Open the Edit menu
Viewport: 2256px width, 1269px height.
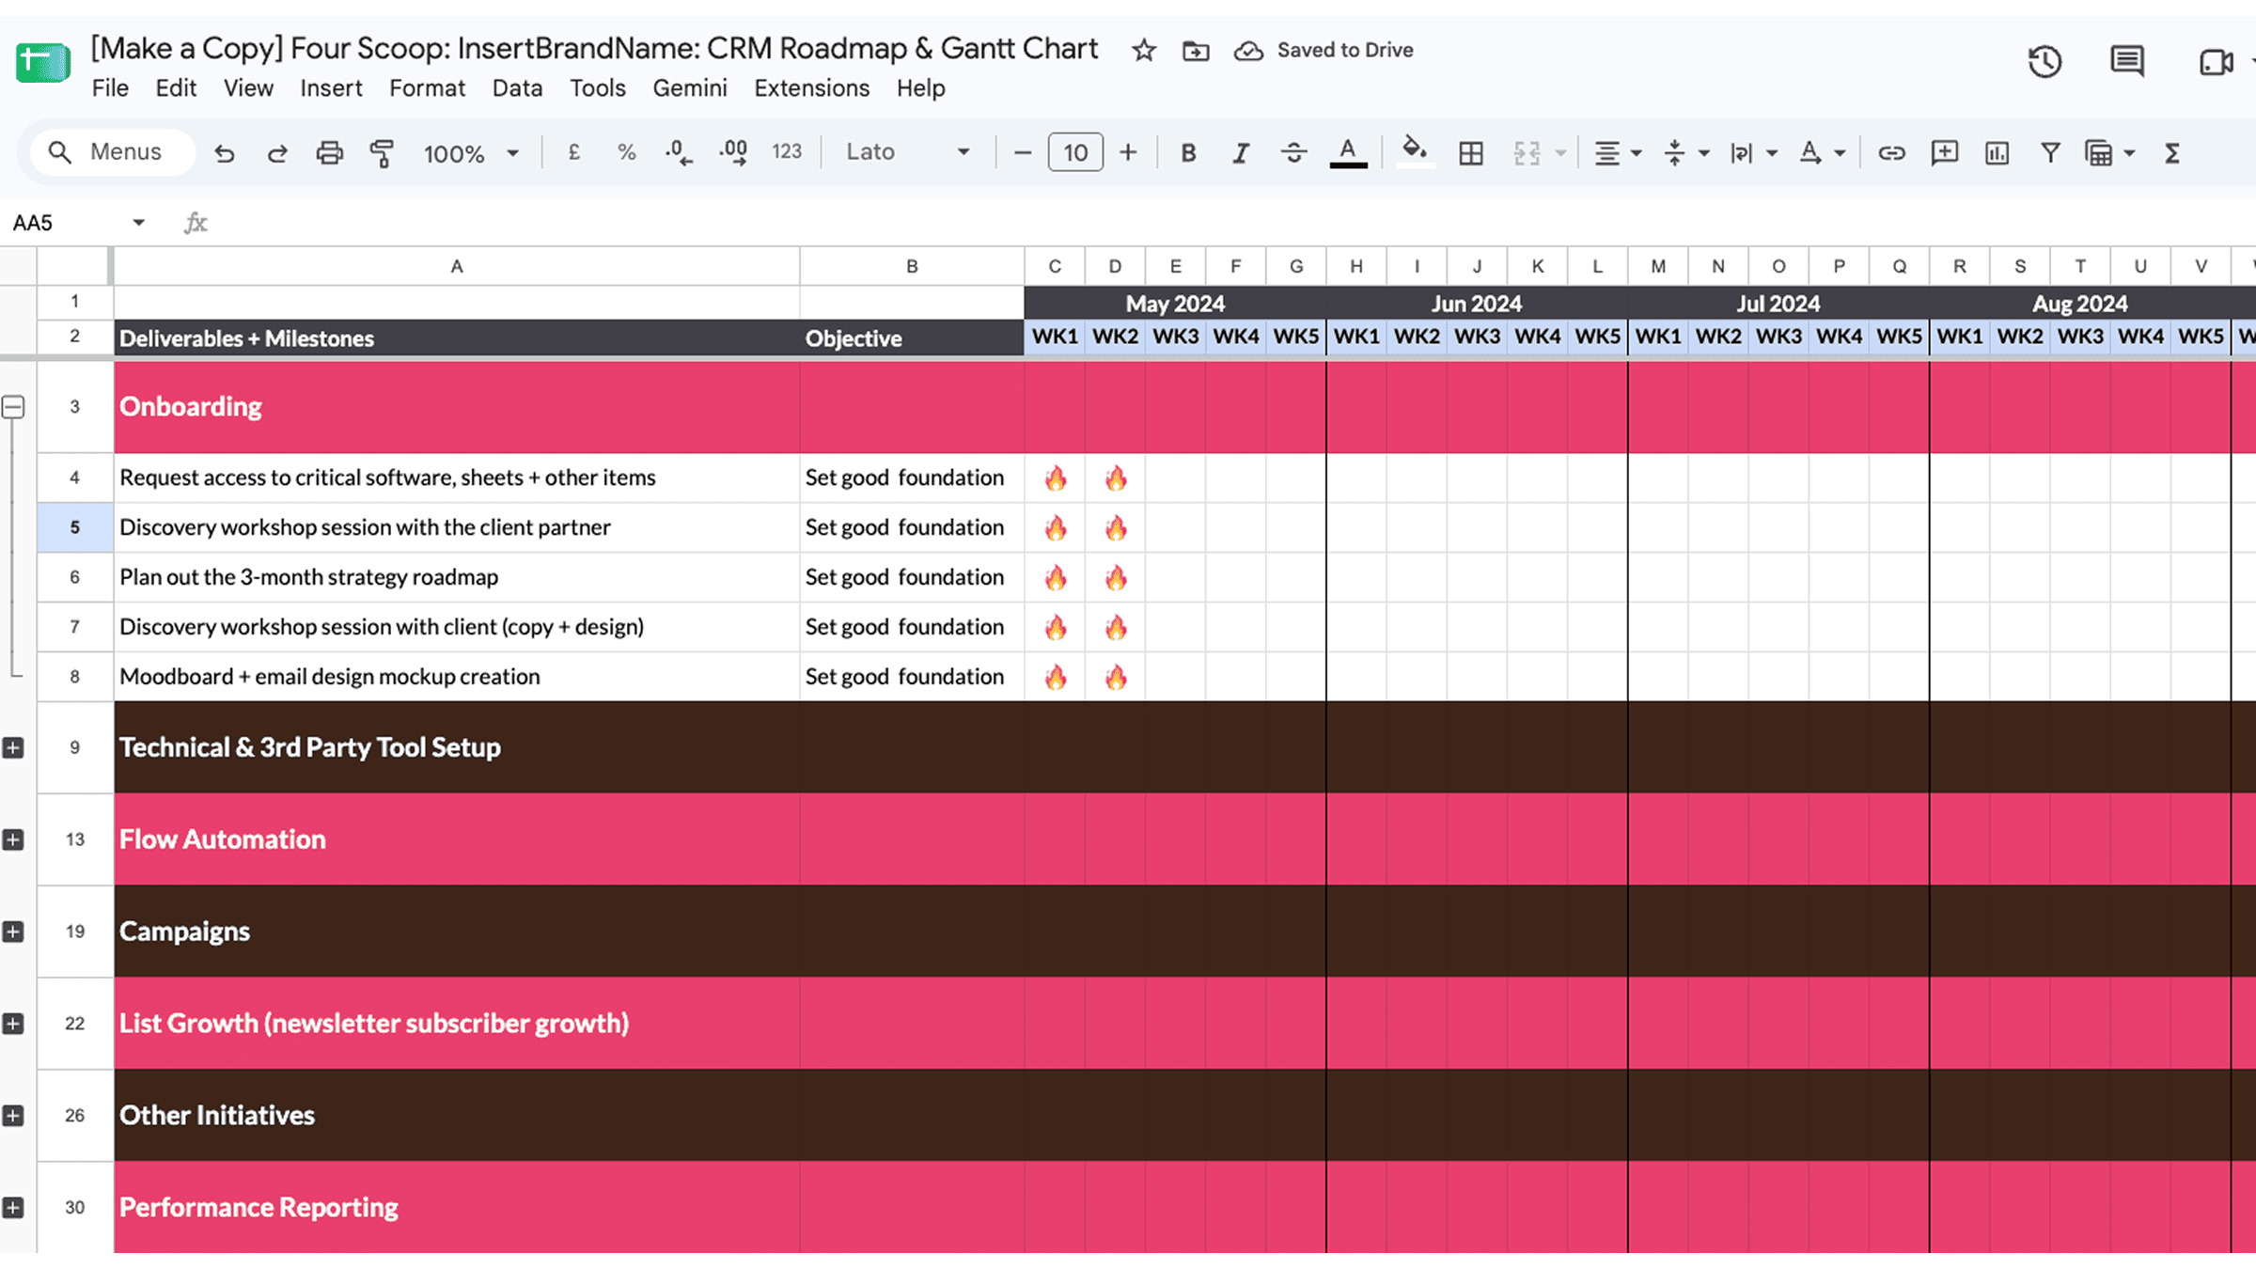[x=176, y=88]
